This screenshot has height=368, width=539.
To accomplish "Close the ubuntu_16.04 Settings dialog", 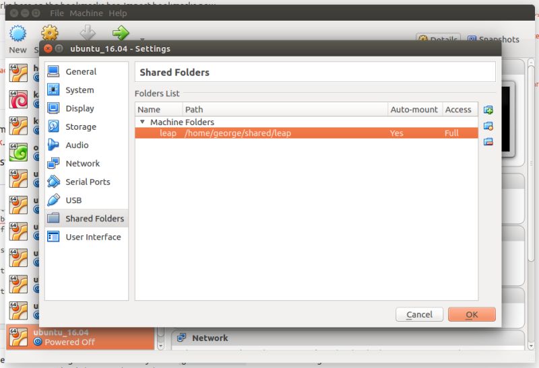I will click(48, 48).
